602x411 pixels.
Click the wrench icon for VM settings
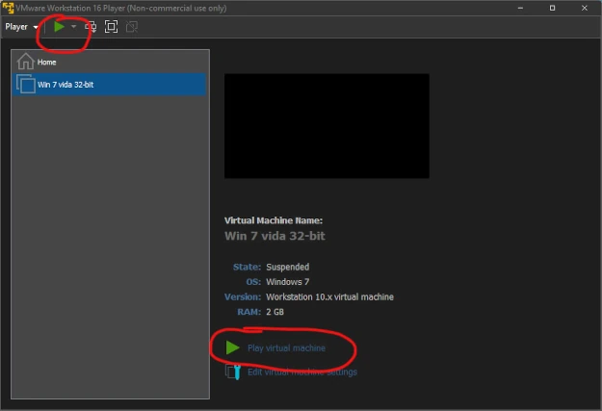232,372
